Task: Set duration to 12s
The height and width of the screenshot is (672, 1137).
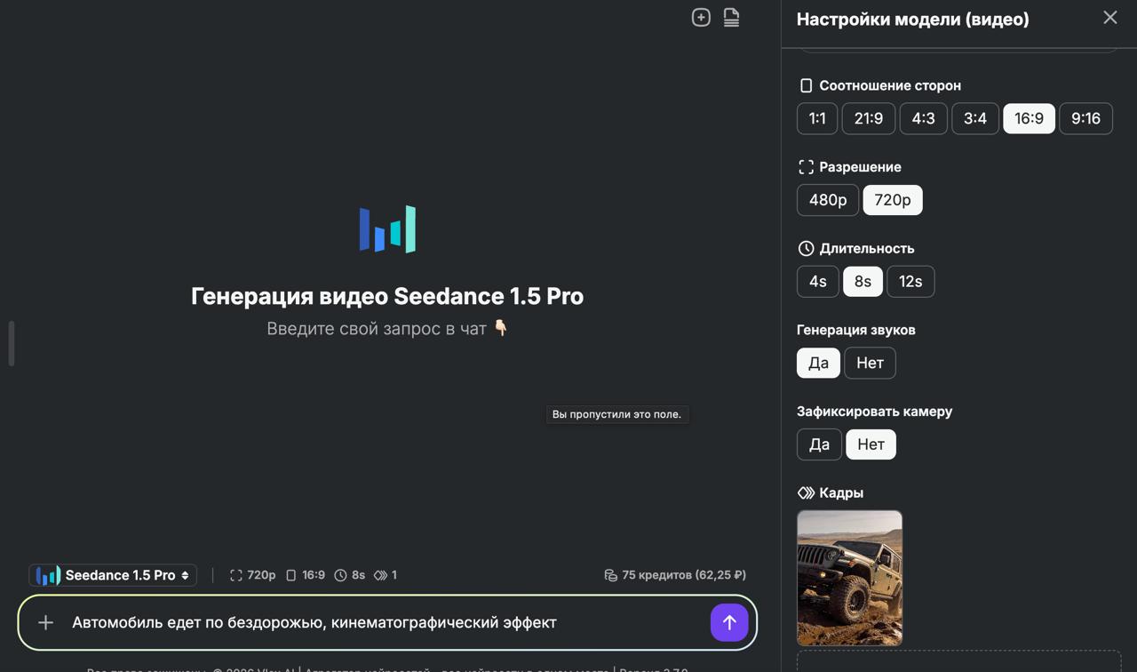Action: 910,282
